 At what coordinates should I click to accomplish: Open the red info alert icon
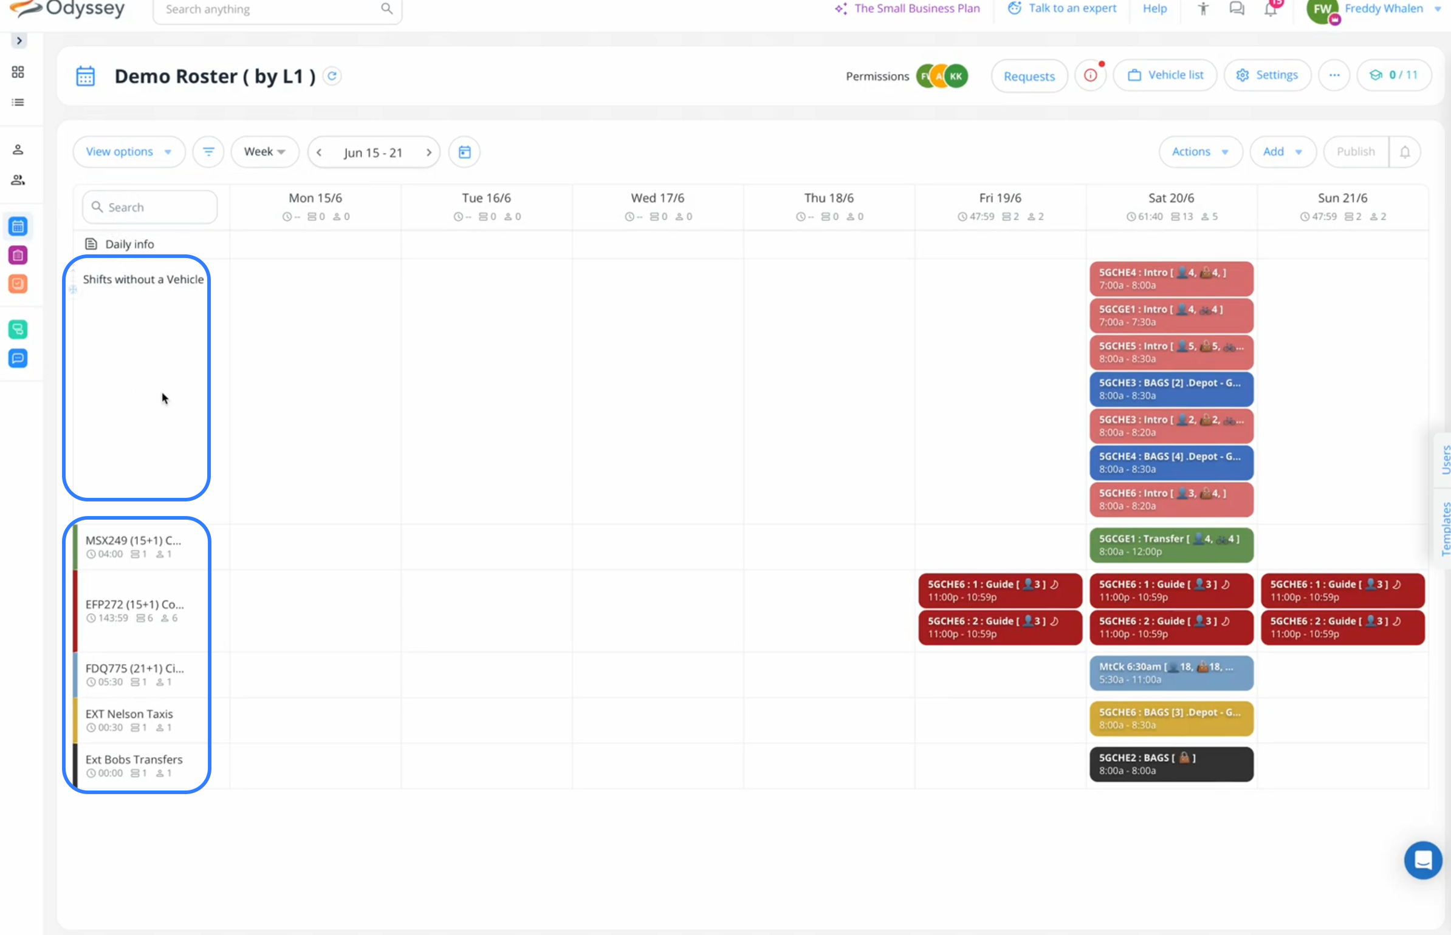pos(1091,75)
